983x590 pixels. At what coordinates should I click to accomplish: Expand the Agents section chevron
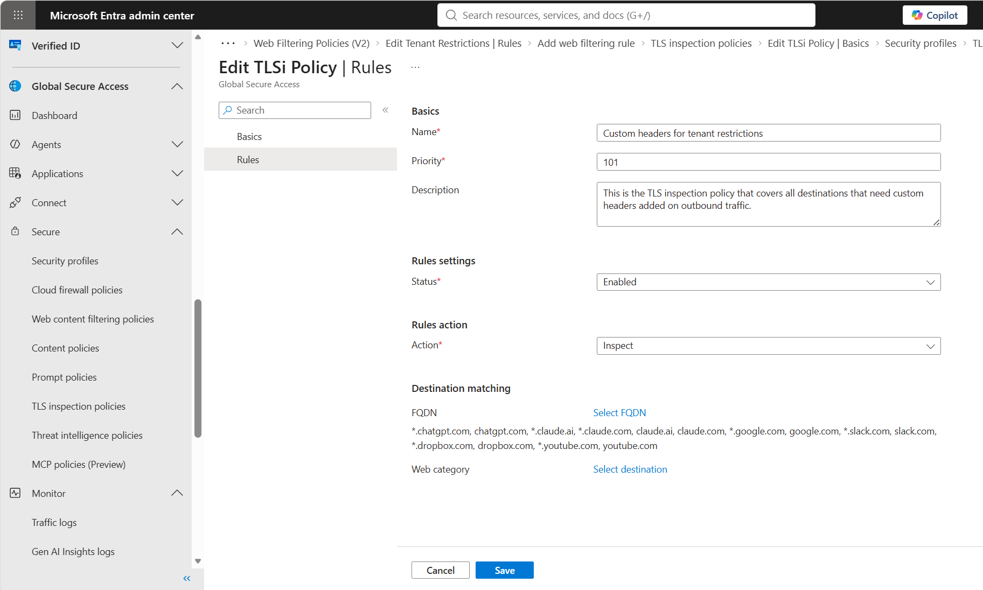tap(177, 144)
